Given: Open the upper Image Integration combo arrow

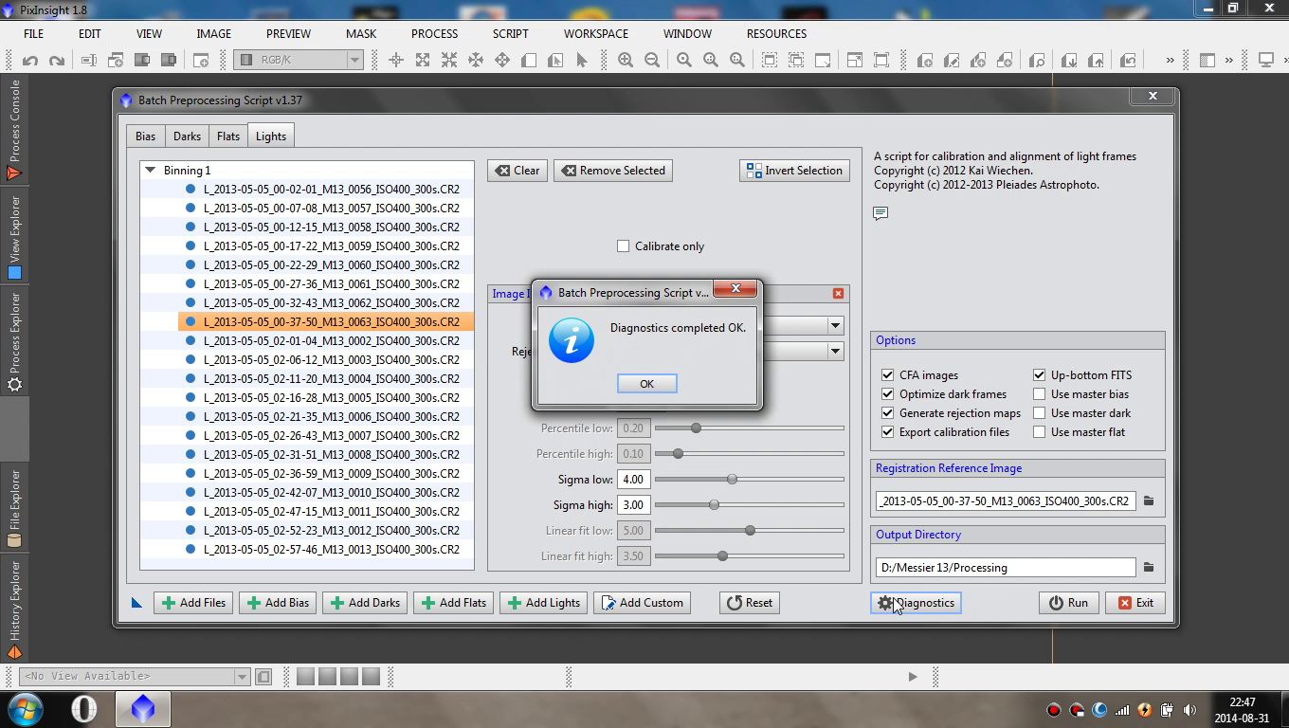Looking at the screenshot, I should (x=835, y=325).
